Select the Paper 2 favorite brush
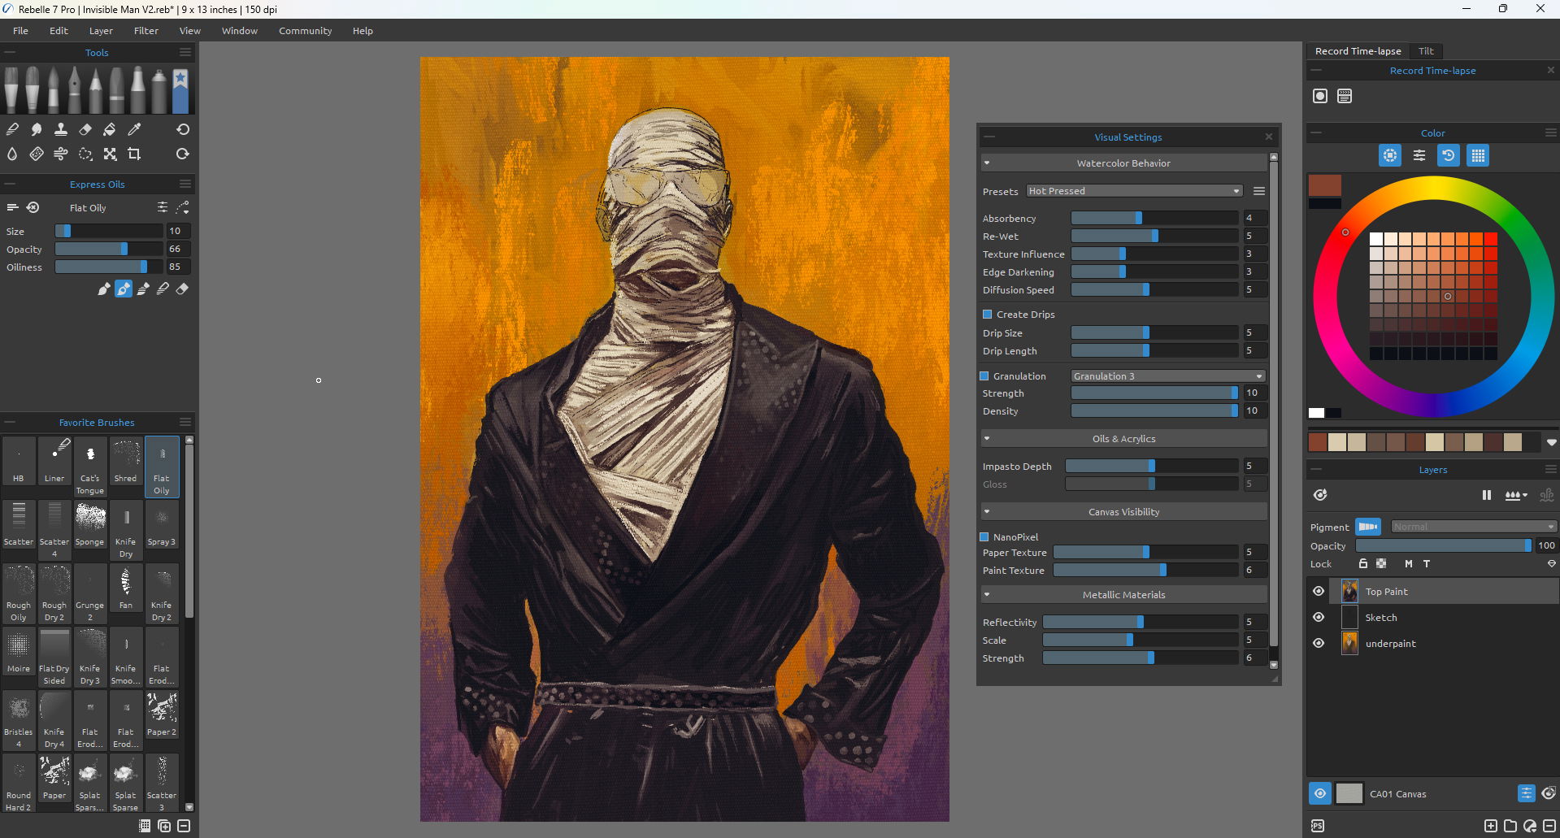1560x838 pixels. pyautogui.click(x=162, y=720)
